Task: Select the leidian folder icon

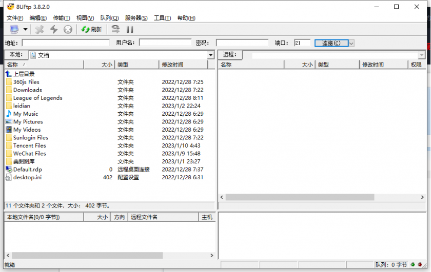Action: pos(9,106)
